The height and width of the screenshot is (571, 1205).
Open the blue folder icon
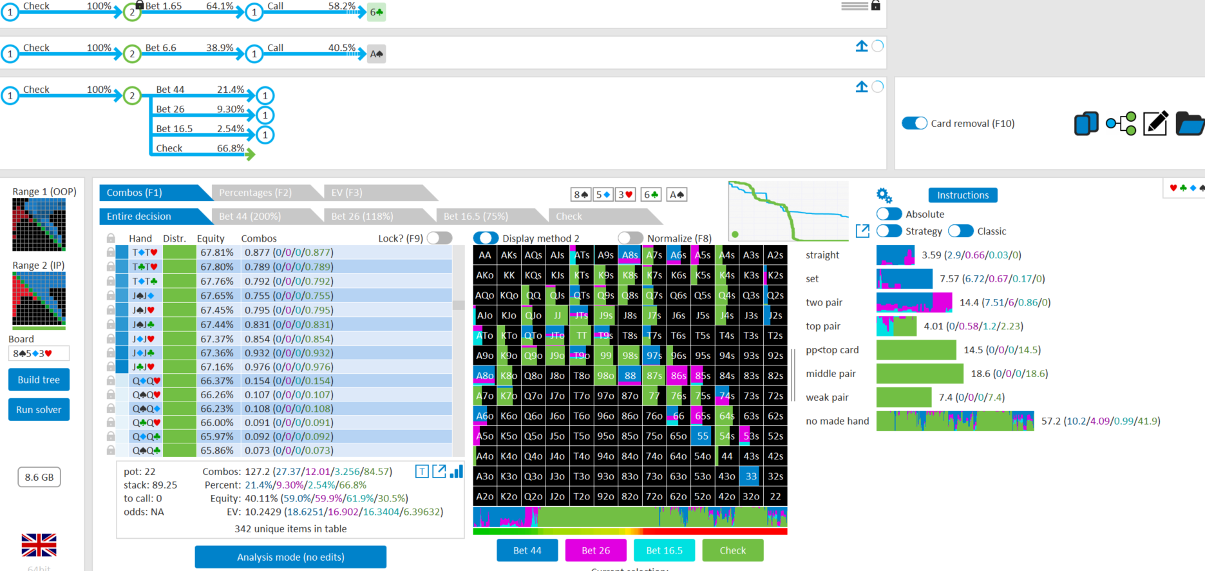pos(1190,123)
